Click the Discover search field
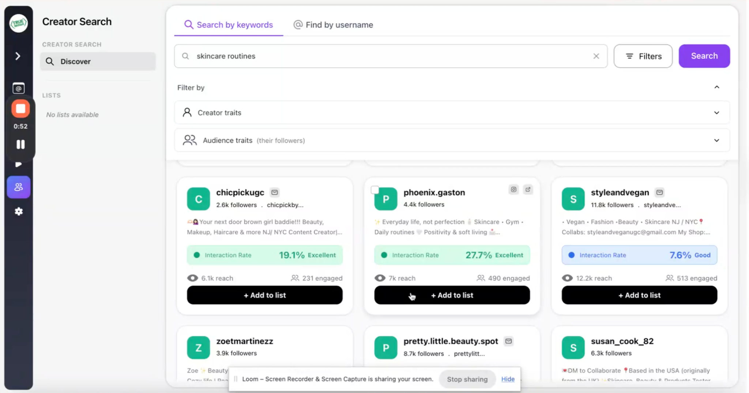 click(98, 61)
